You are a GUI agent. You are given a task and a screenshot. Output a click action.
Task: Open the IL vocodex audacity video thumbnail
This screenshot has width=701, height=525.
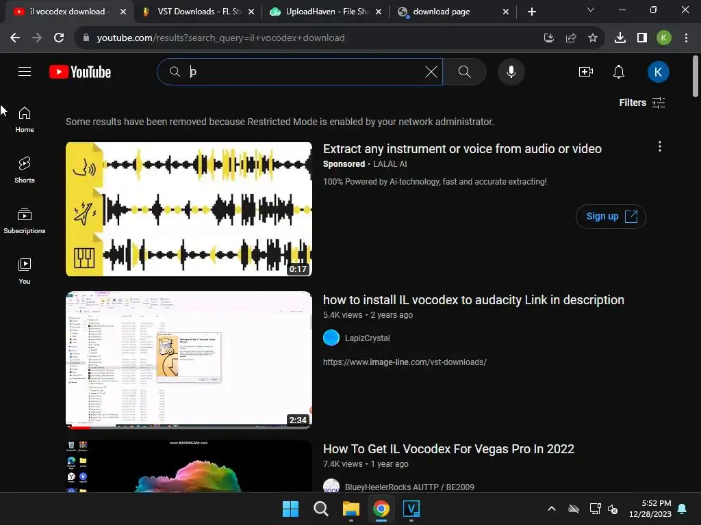tap(189, 360)
